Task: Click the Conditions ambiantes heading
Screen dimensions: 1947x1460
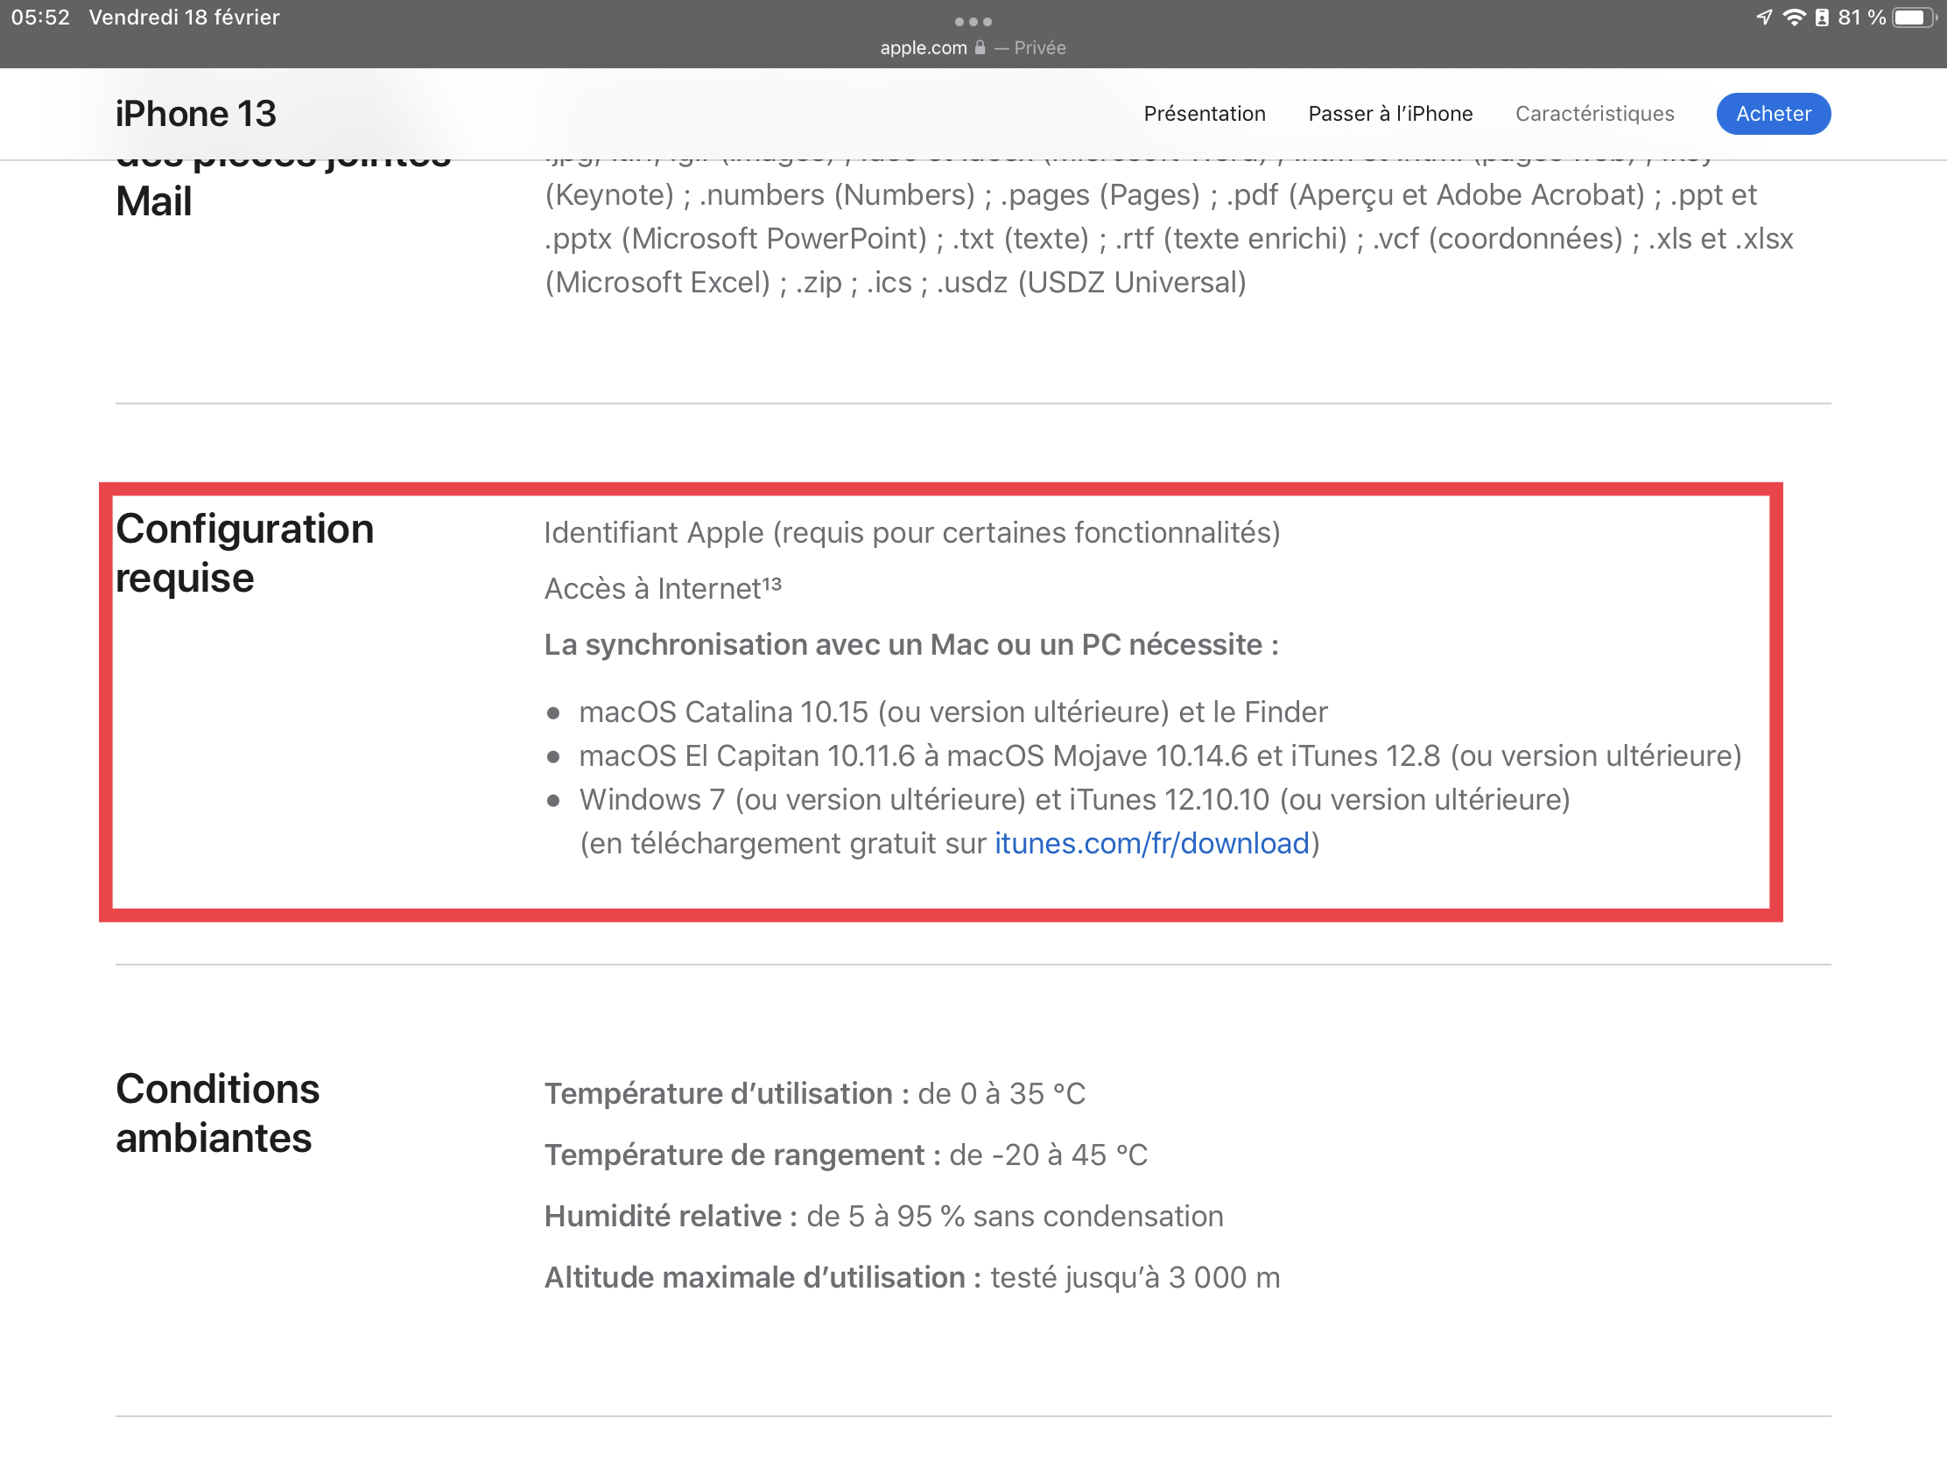Action: [x=217, y=1113]
